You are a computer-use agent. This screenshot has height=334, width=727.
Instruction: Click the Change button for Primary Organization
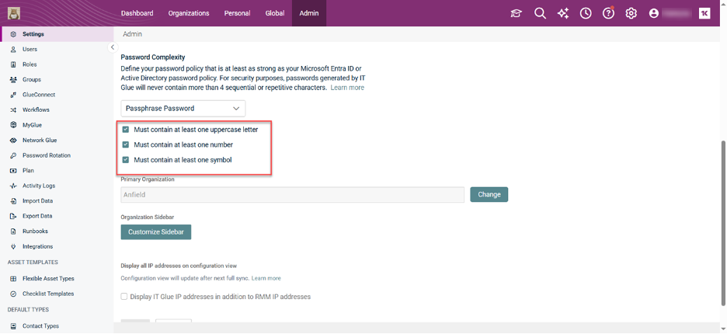[x=489, y=194]
